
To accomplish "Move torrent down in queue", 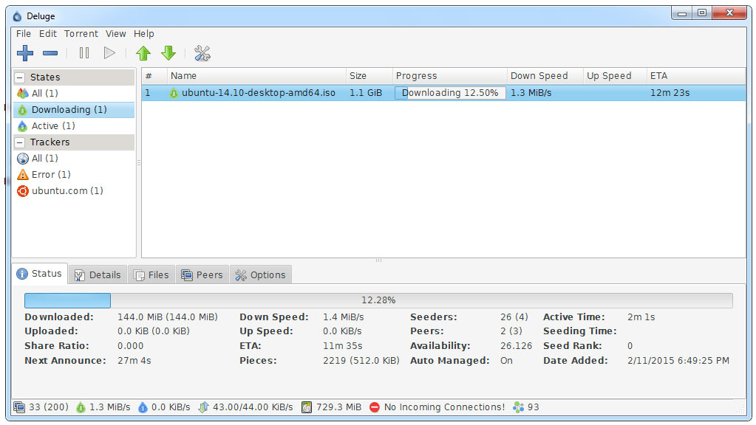I will click(x=168, y=53).
